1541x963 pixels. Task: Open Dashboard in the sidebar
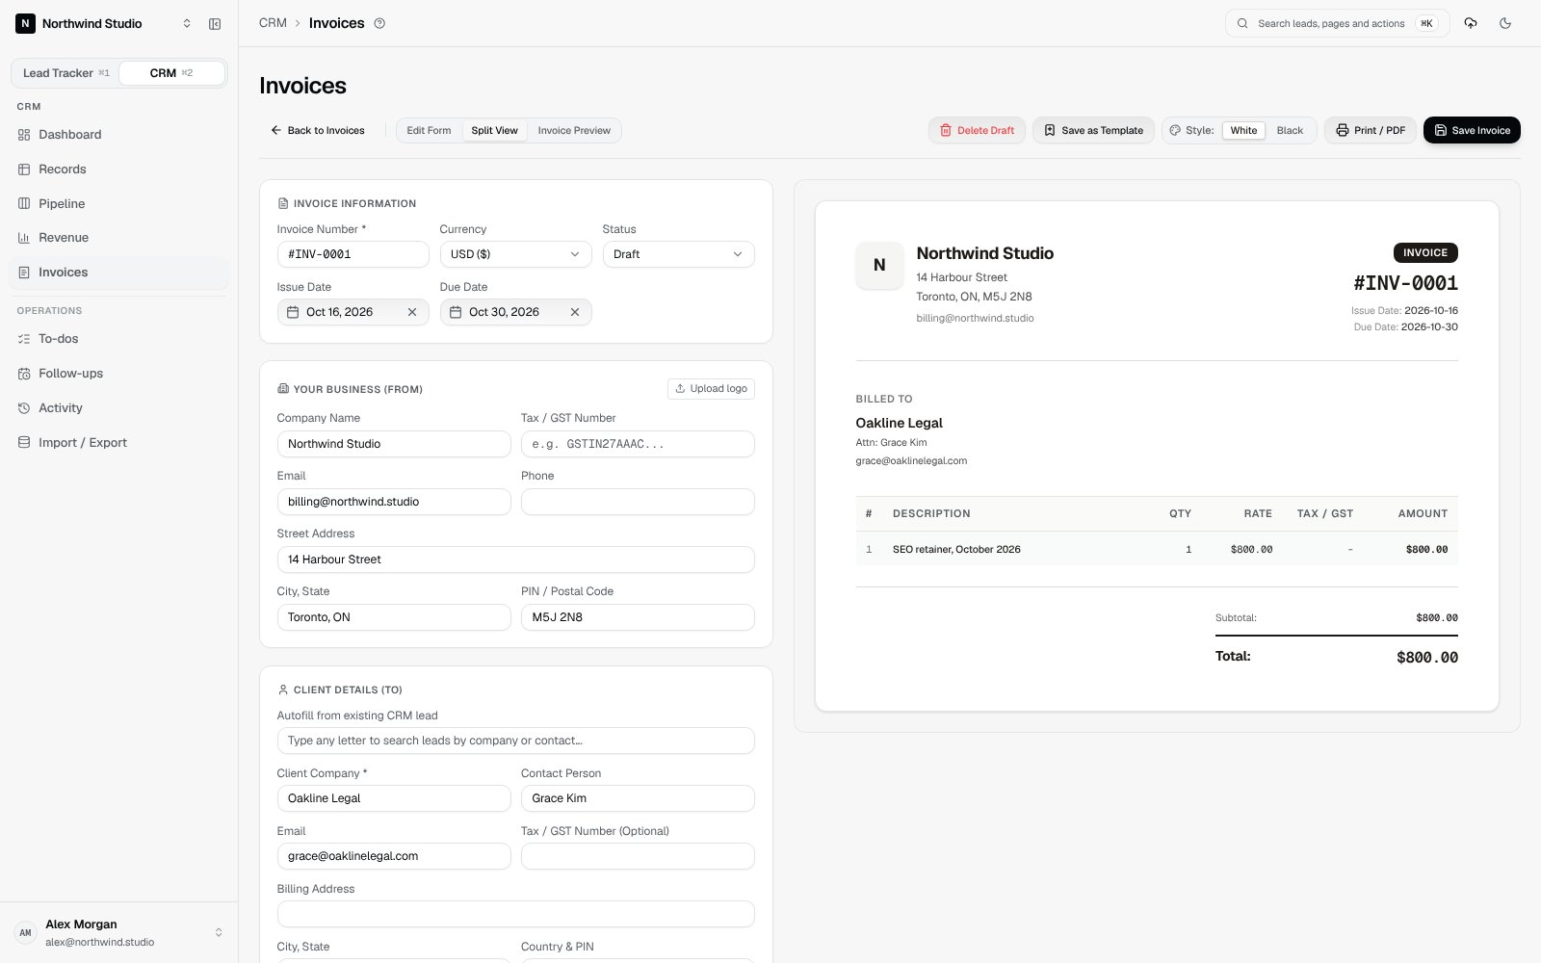click(119, 135)
